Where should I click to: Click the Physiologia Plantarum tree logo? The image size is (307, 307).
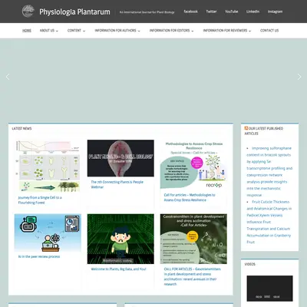click(x=28, y=12)
